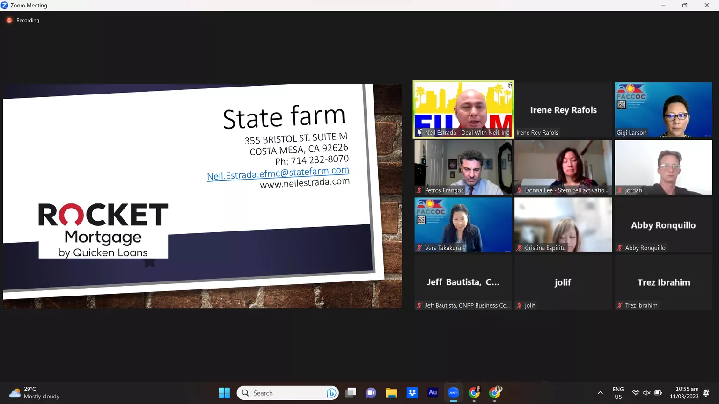The width and height of the screenshot is (719, 404).
Task: Select the Trez Ibrahim participant tile
Action: point(663,282)
